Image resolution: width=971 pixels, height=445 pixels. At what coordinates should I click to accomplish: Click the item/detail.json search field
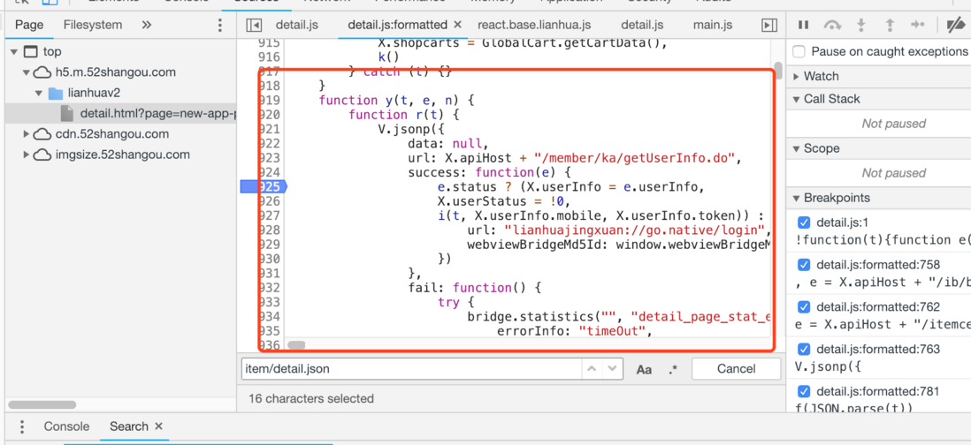pos(411,369)
